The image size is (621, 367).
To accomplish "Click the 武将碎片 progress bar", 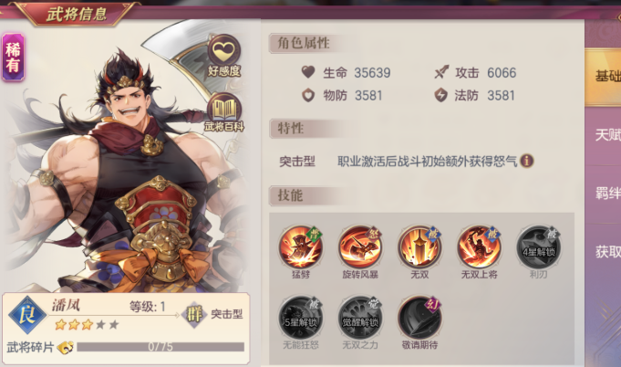I will 160,347.
